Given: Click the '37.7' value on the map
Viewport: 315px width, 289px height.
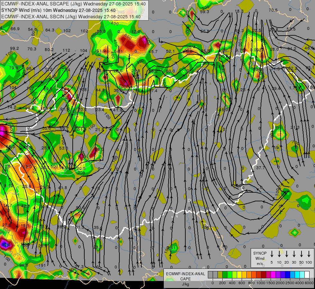Looking at the screenshot, I should [x=261, y=168].
